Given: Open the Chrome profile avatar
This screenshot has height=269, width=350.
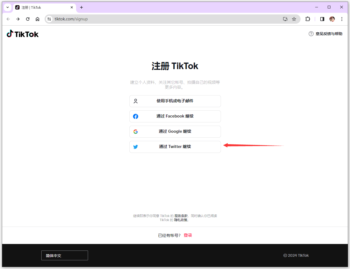Looking at the screenshot, I should pyautogui.click(x=332, y=19).
